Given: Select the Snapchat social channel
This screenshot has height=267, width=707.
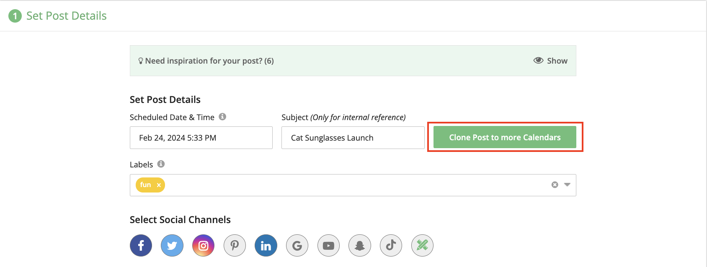Looking at the screenshot, I should pyautogui.click(x=360, y=245).
